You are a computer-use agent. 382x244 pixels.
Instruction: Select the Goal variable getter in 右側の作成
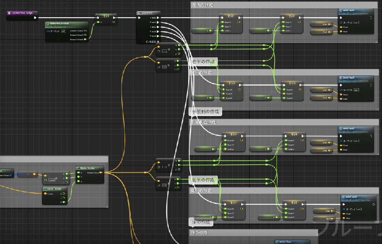pos(321,98)
